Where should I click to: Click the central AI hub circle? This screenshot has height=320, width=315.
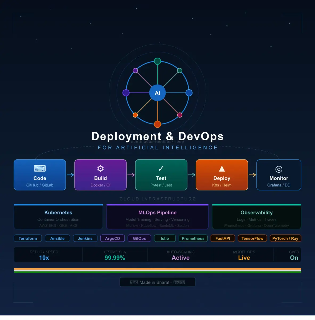[x=158, y=93]
